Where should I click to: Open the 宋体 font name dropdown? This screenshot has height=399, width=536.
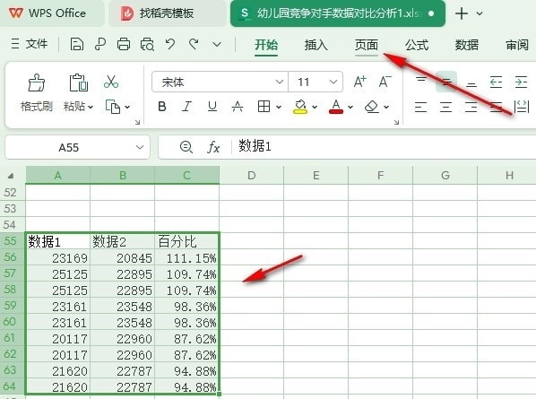(x=280, y=82)
